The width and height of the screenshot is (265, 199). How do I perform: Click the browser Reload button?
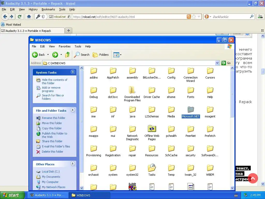pos(19,17)
